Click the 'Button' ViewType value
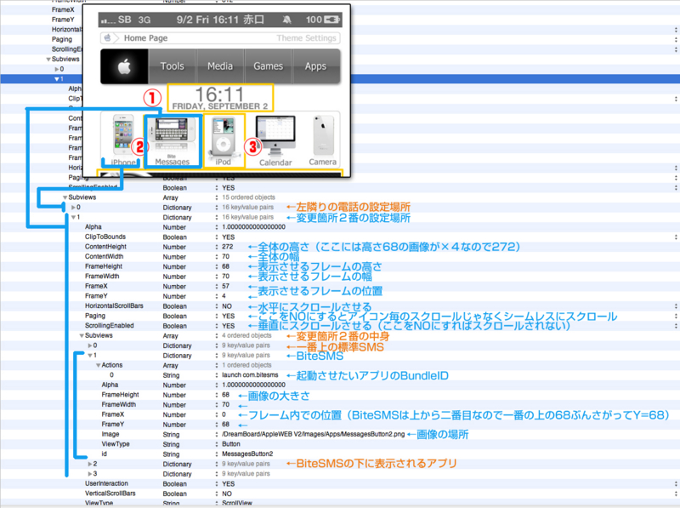This screenshot has width=680, height=508. tap(230, 444)
